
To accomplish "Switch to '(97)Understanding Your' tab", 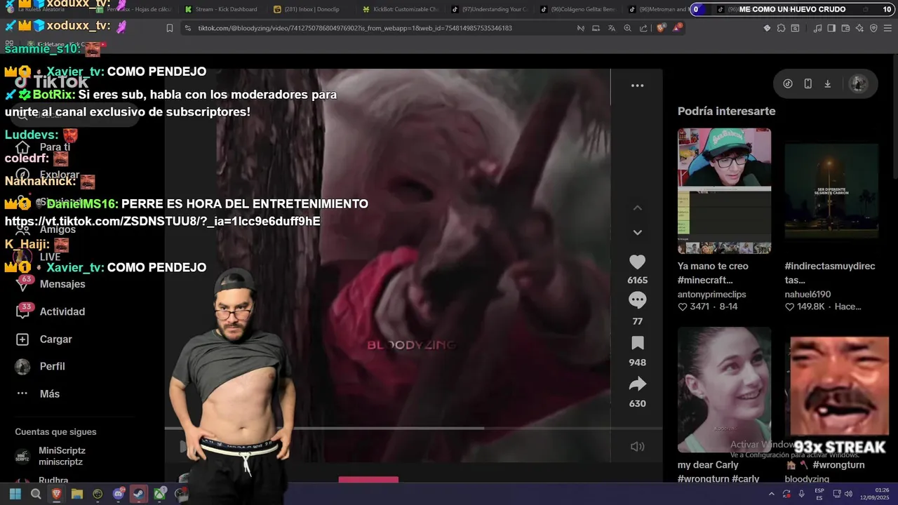I will [488, 9].
